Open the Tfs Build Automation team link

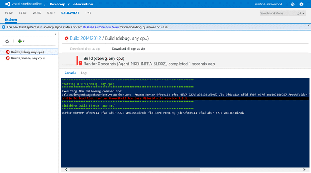click(101, 27)
